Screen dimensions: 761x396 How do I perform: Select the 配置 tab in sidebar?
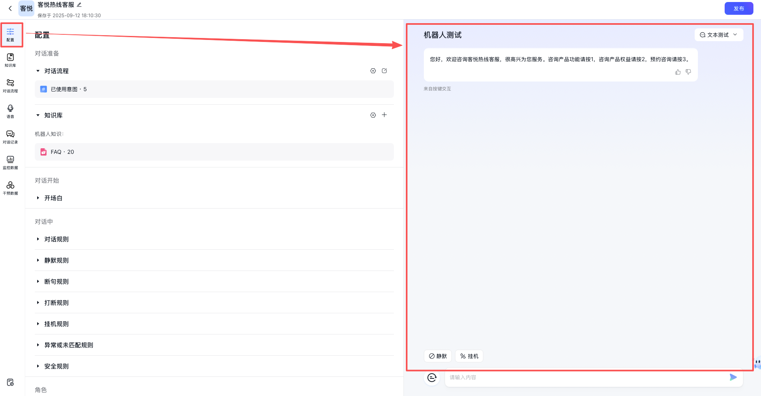pyautogui.click(x=10, y=35)
